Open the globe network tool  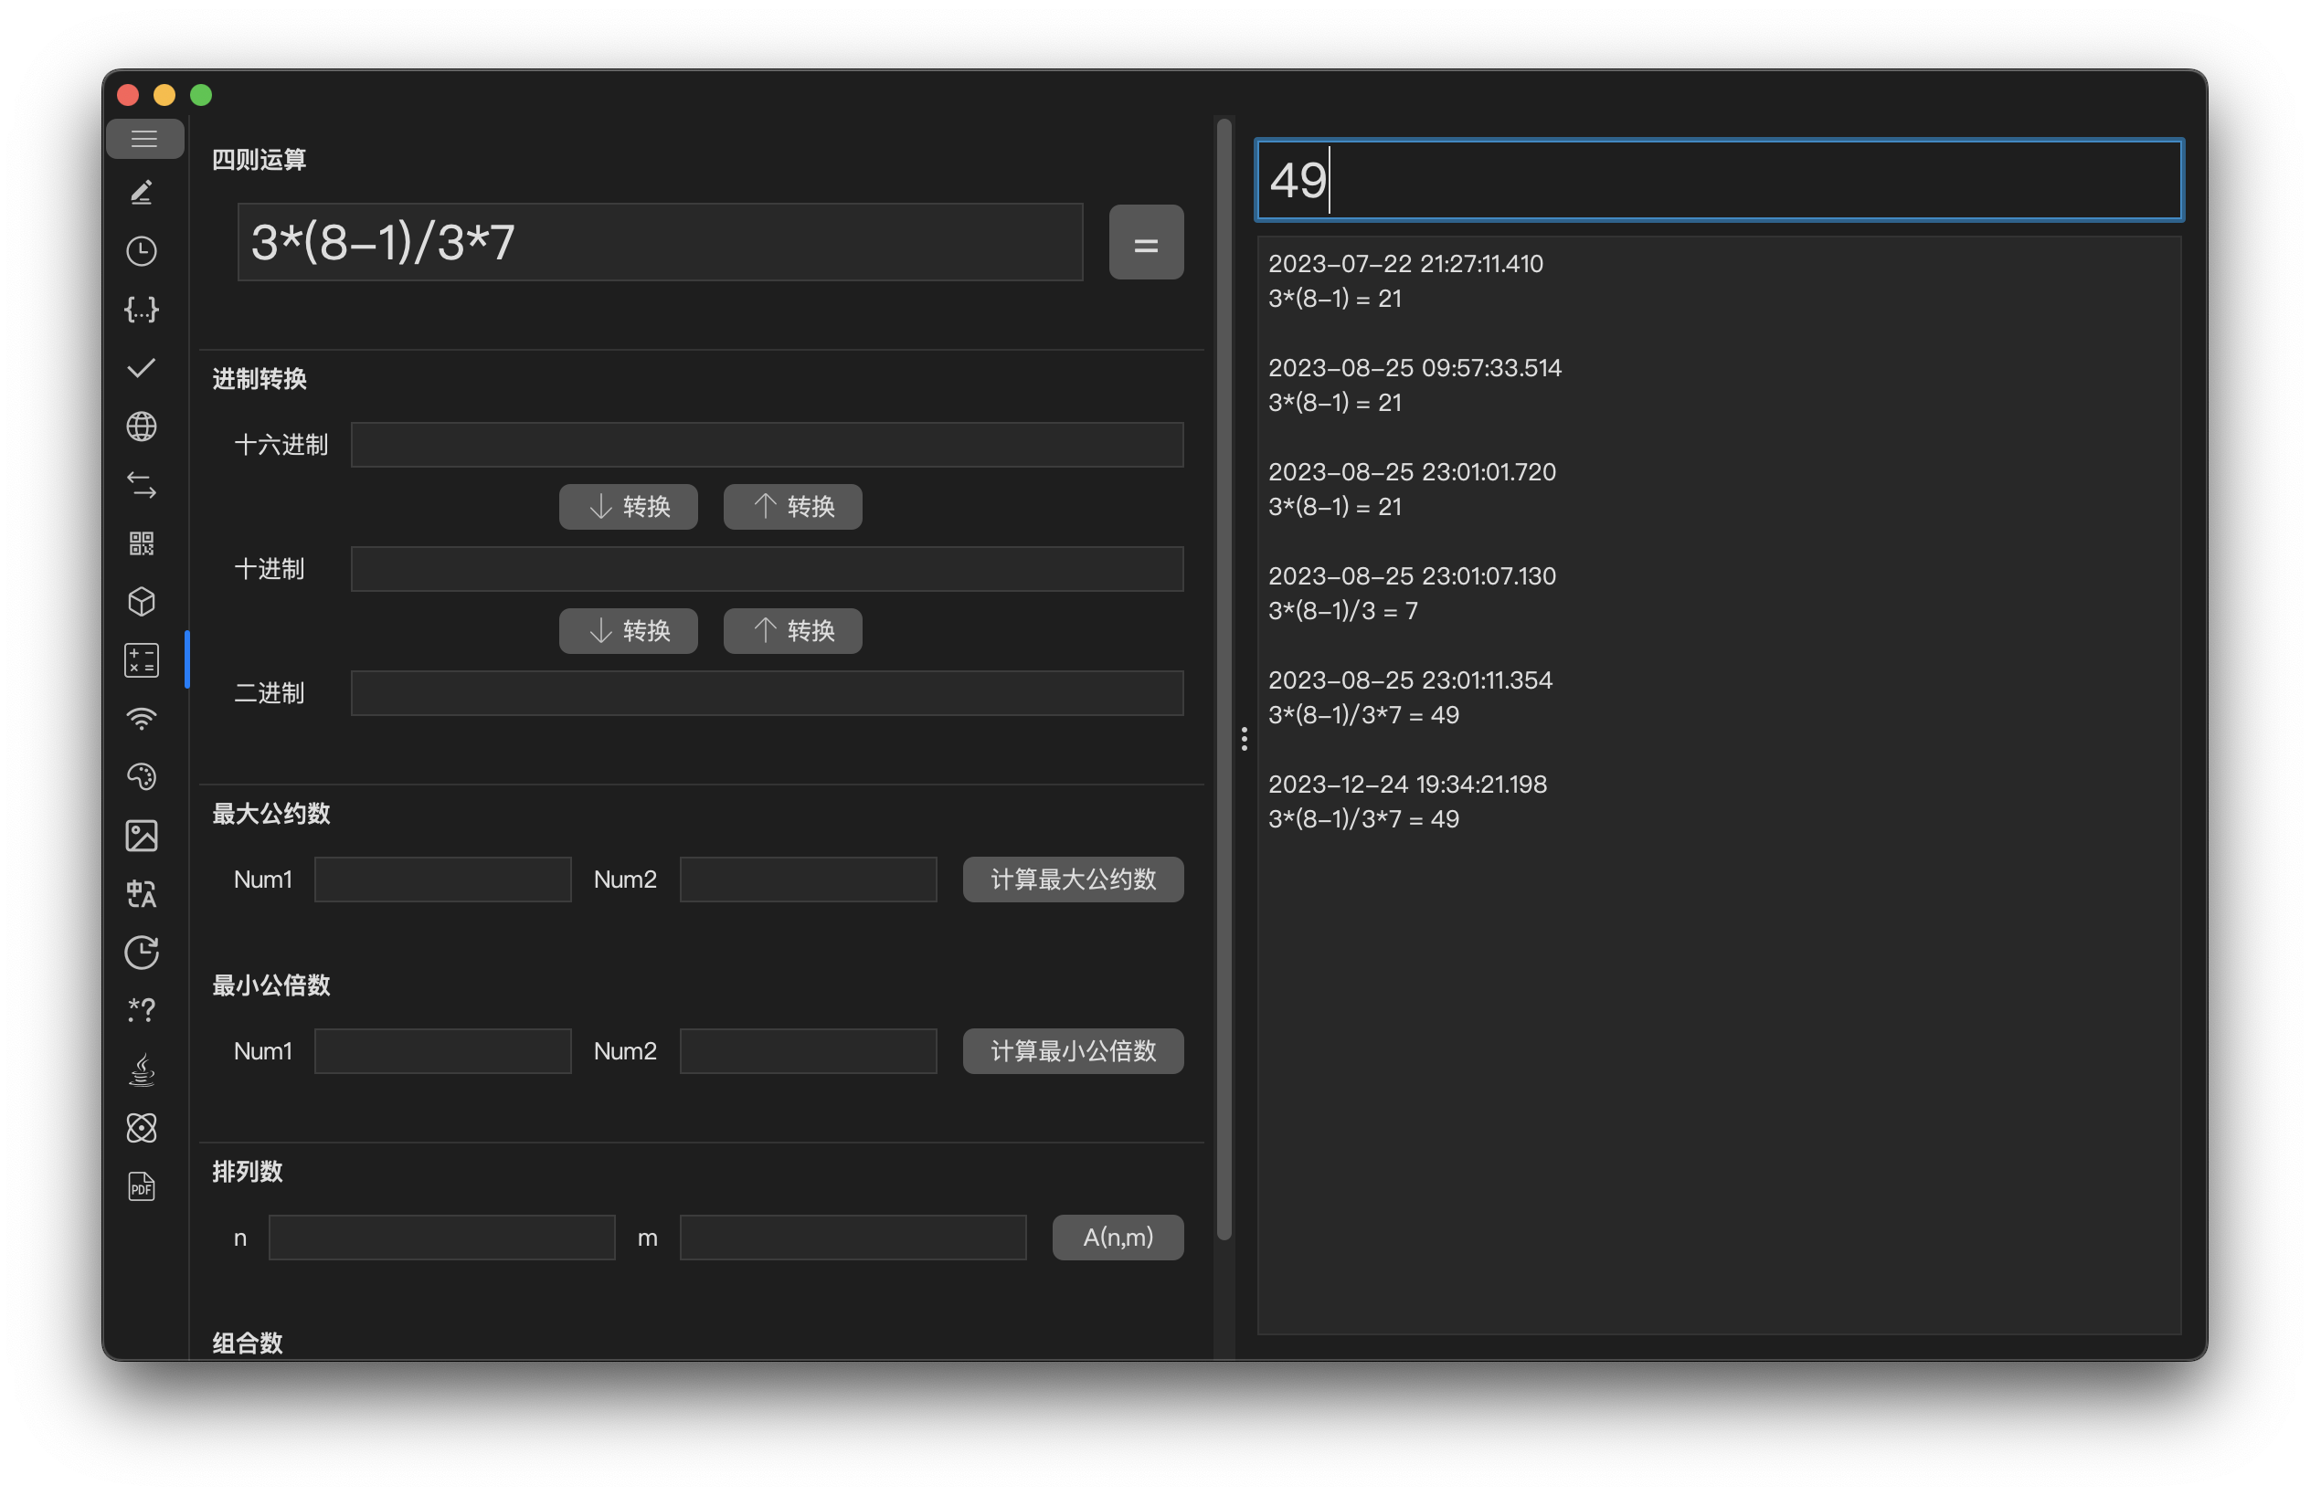tap(142, 426)
